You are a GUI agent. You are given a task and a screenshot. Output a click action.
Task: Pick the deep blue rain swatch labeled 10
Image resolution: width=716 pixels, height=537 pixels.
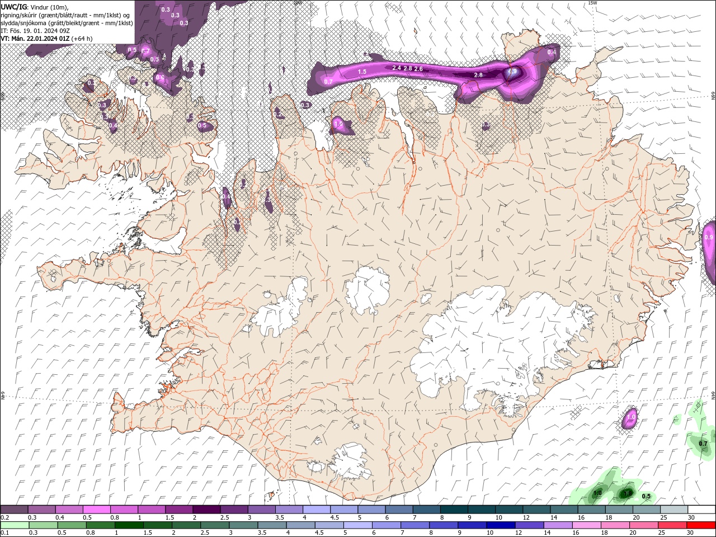click(501, 525)
